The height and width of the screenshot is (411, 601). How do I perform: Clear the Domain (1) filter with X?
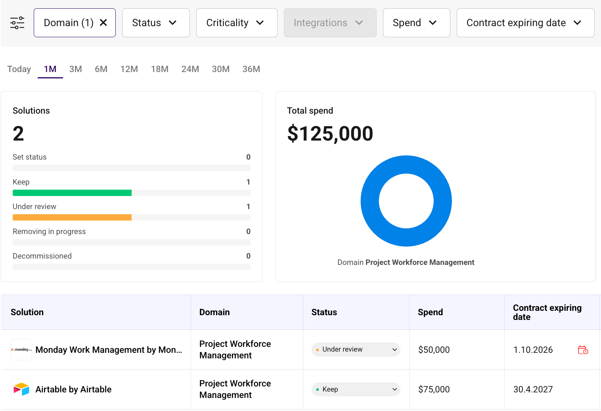pyautogui.click(x=103, y=23)
